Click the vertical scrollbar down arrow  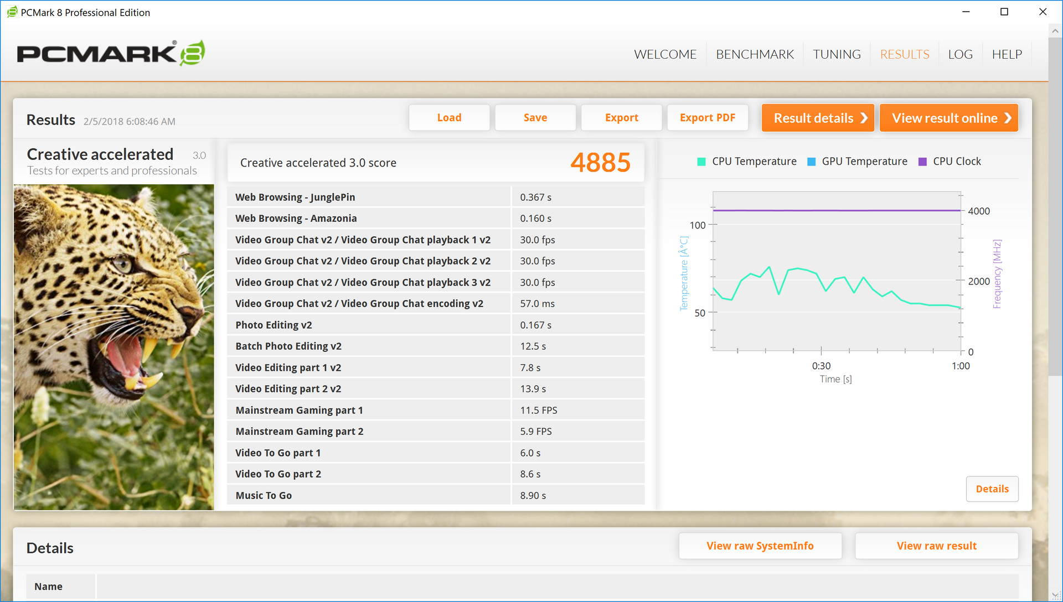[1055, 595]
